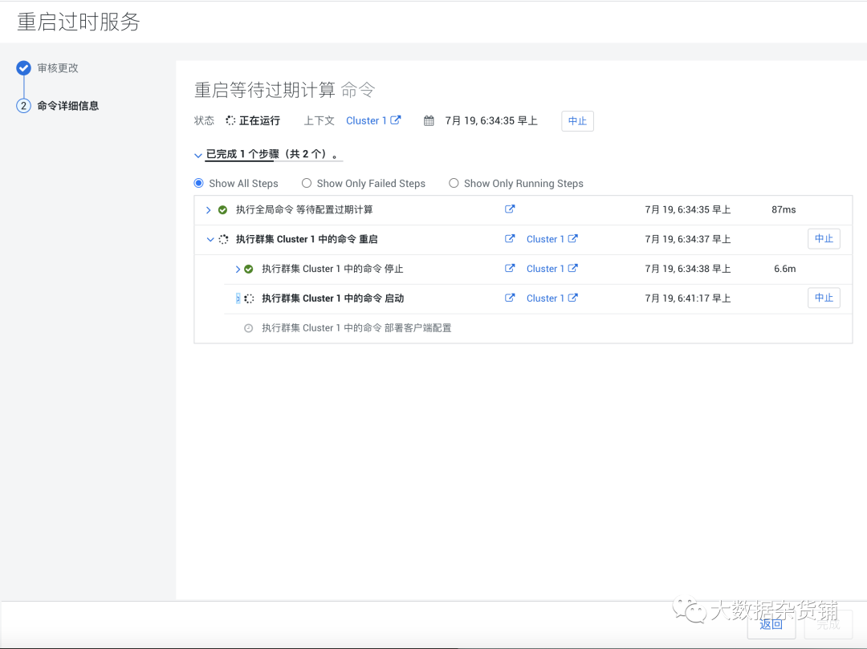Click the 已完成 1 个步骤（共 2 个） text
This screenshot has height=649, width=867.
271,154
